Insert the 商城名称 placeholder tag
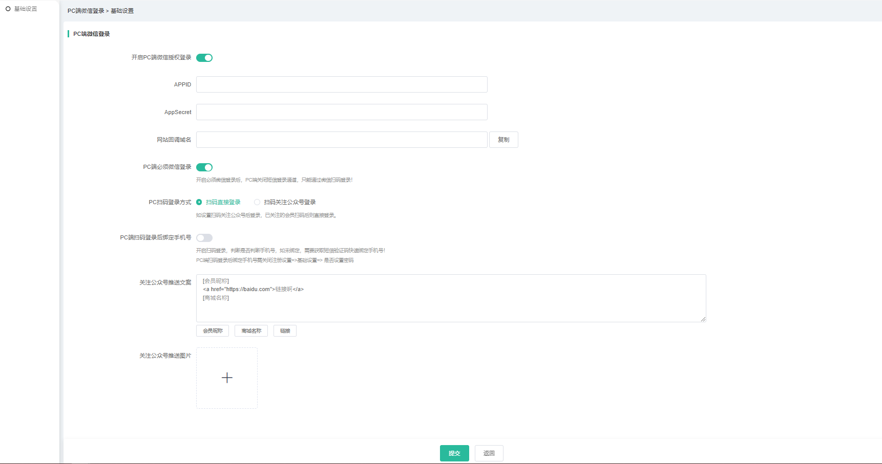This screenshot has height=464, width=882. (251, 331)
